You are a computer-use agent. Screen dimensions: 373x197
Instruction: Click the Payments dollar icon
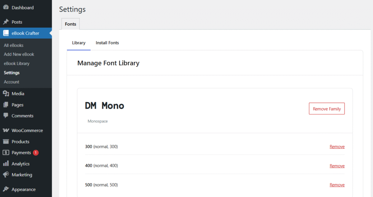(6, 152)
